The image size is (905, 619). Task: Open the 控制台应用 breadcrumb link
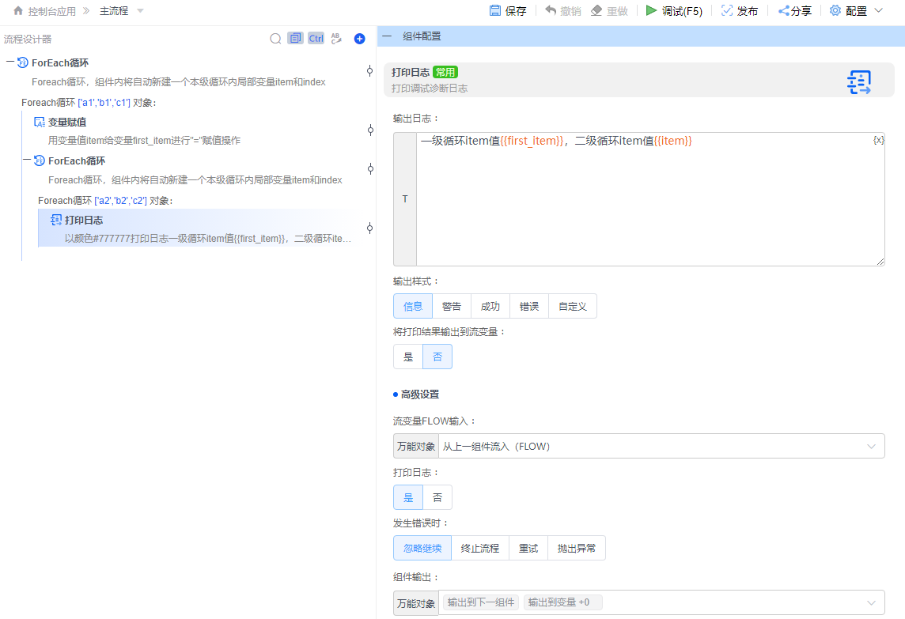(x=52, y=11)
